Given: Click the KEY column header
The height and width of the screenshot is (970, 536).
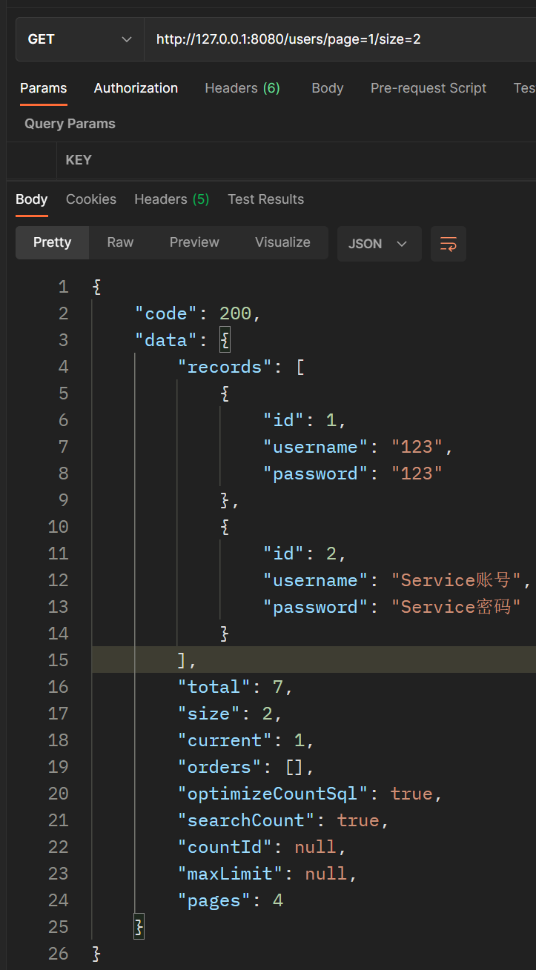Looking at the screenshot, I should pos(79,160).
